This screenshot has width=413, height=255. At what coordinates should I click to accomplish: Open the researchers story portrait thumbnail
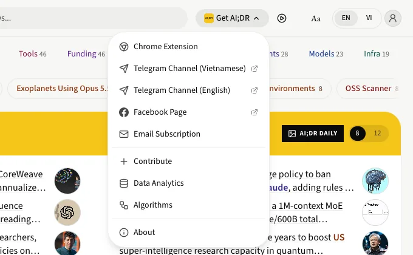click(x=67, y=243)
